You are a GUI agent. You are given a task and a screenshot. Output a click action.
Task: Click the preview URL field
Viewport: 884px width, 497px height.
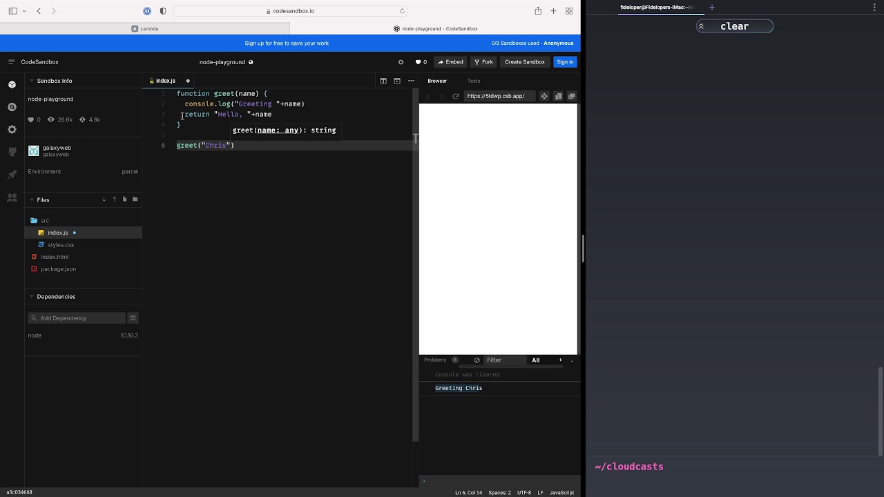(500, 96)
